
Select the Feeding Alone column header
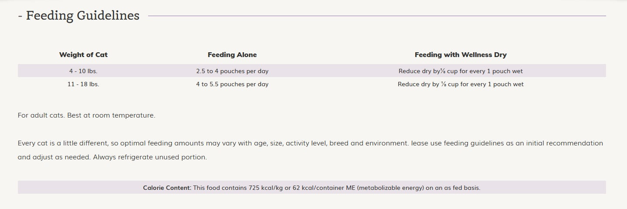coord(232,55)
